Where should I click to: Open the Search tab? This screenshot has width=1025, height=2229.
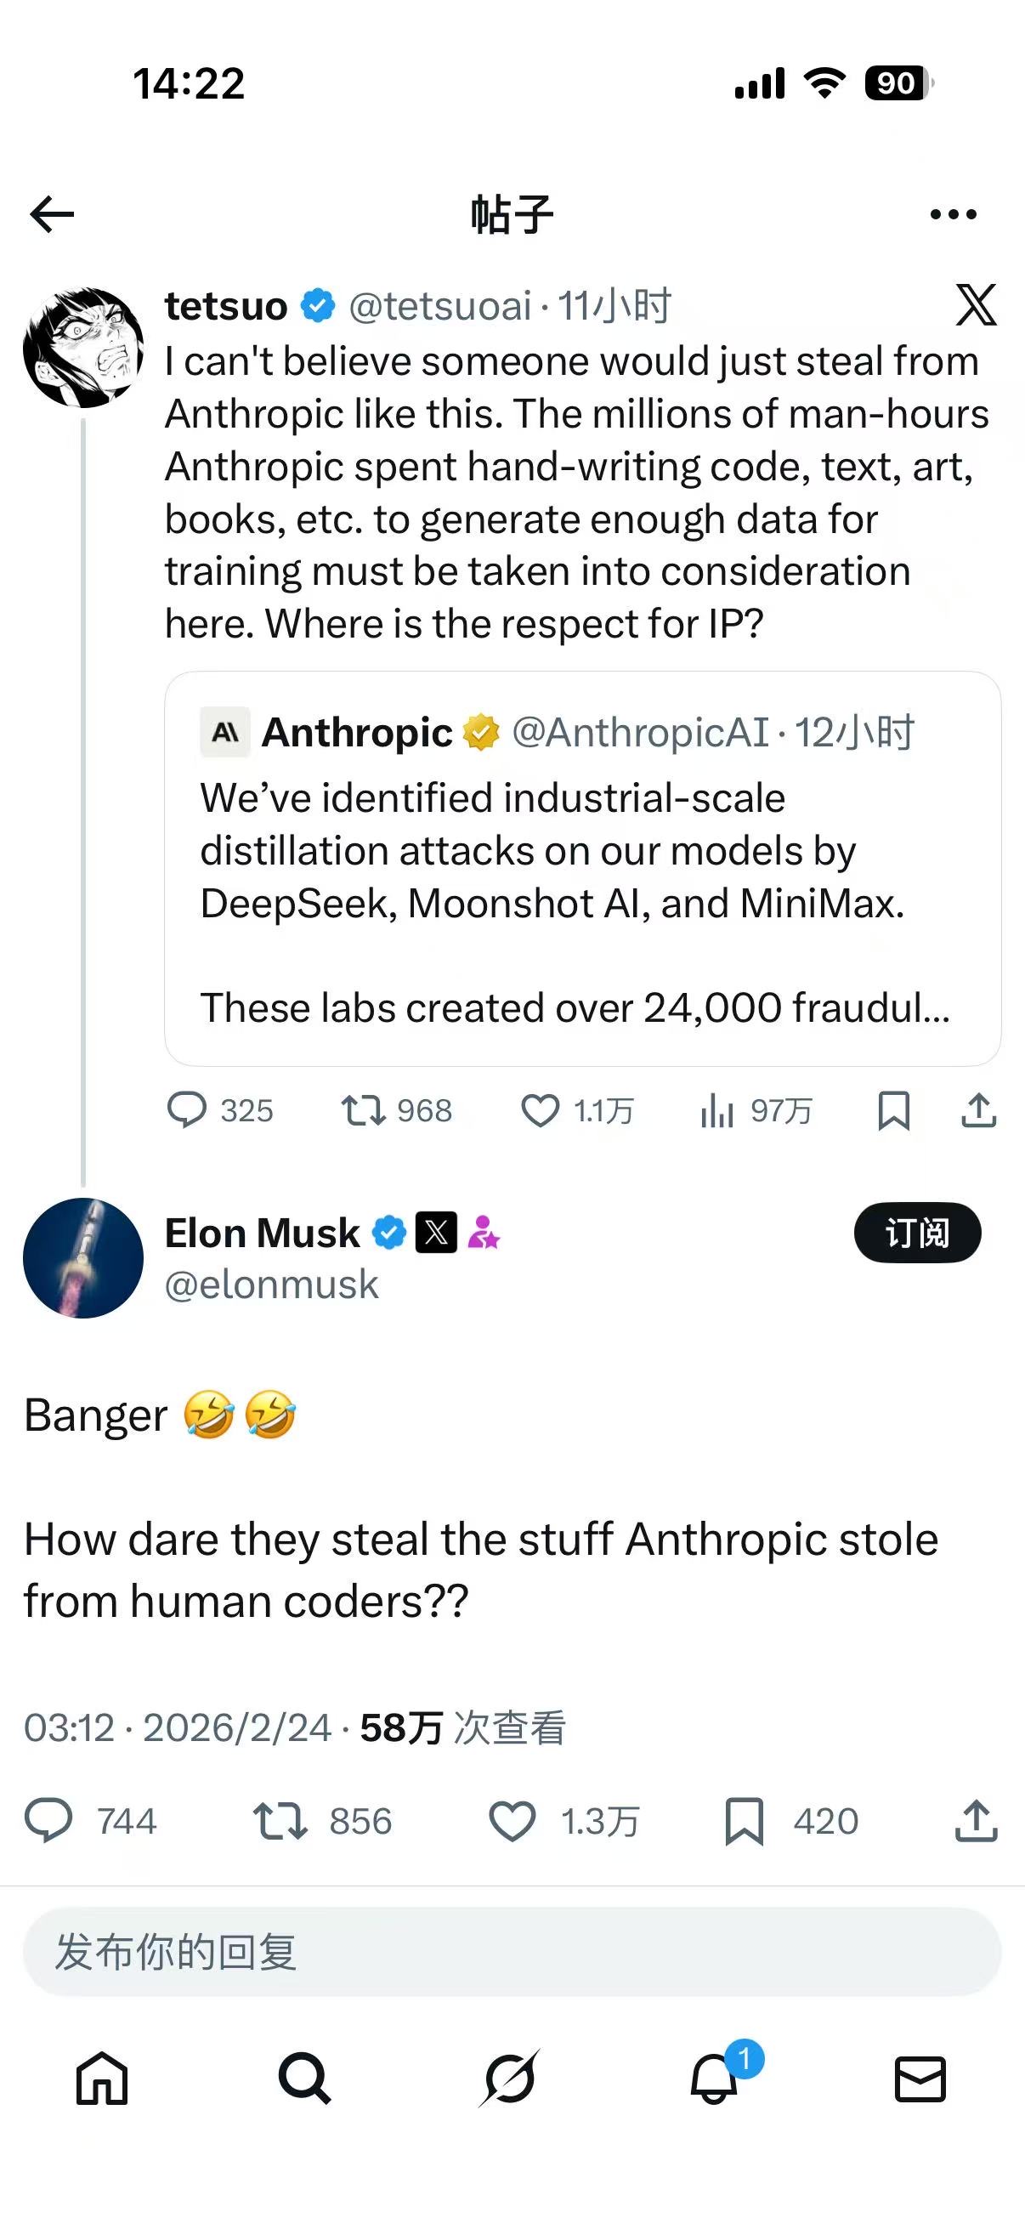tap(304, 2079)
